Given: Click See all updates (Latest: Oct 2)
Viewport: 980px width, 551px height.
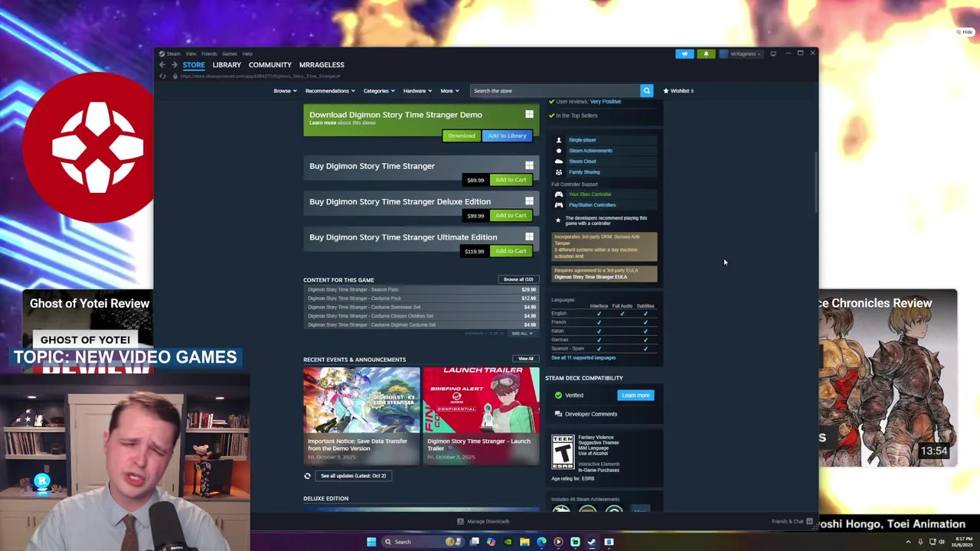Looking at the screenshot, I should tap(353, 476).
